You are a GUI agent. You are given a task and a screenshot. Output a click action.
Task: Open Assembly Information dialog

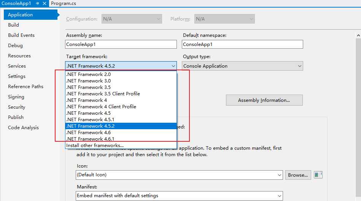coord(264,100)
